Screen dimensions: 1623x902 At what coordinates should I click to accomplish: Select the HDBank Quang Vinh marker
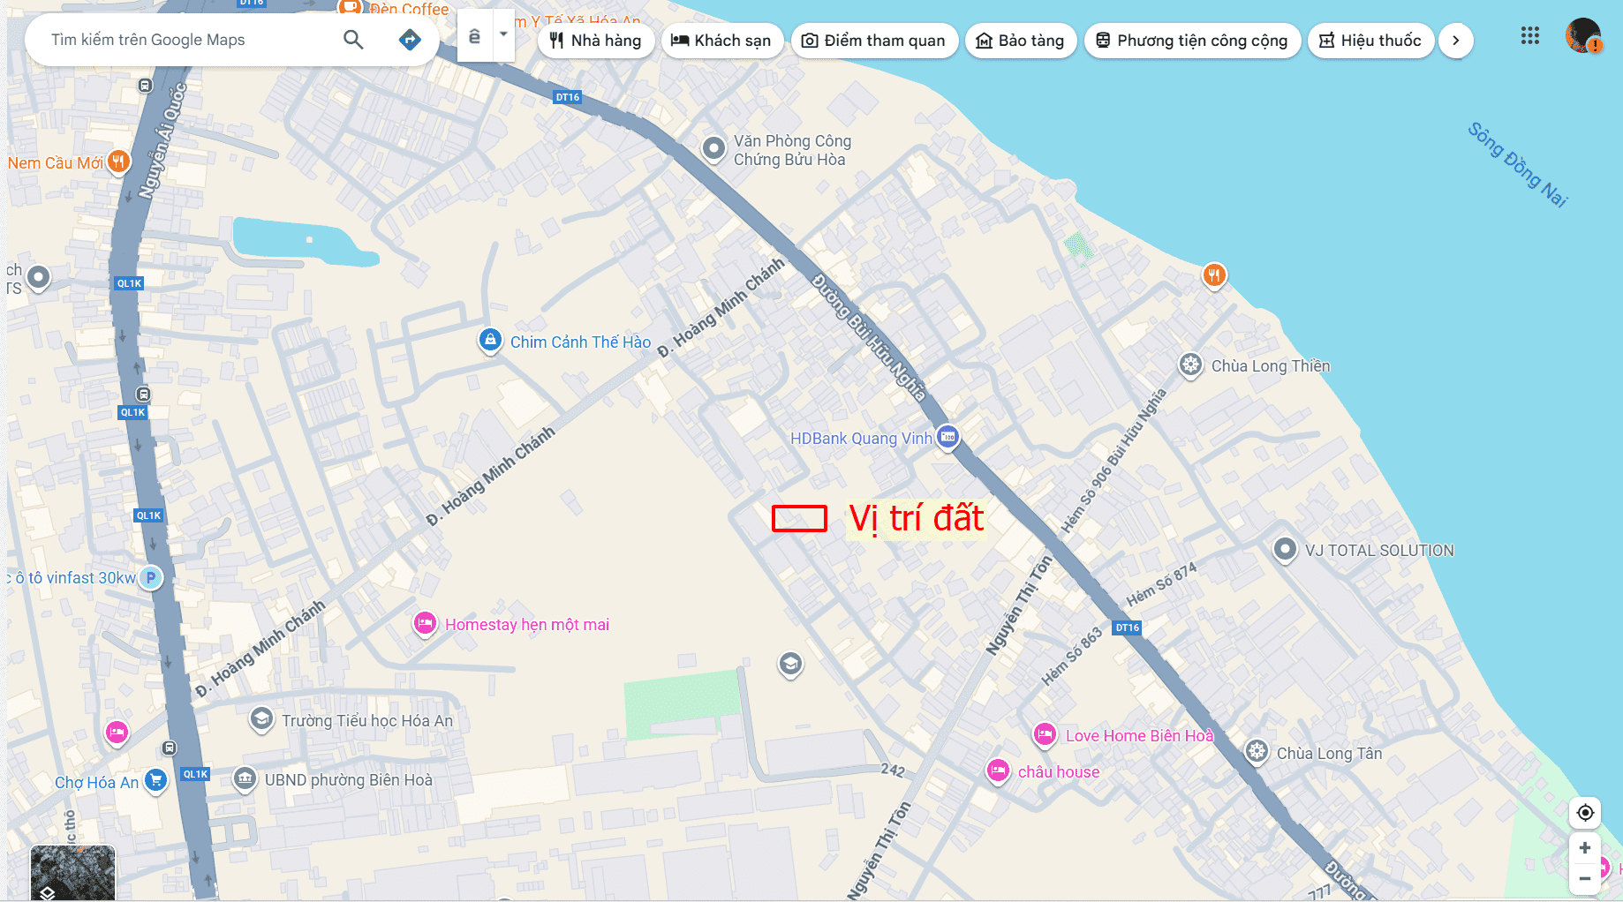(947, 437)
